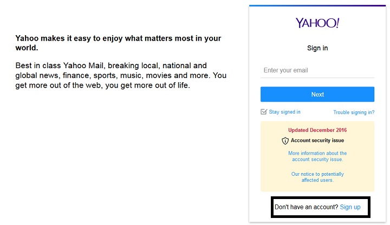Click the blue Next button

tap(317, 94)
